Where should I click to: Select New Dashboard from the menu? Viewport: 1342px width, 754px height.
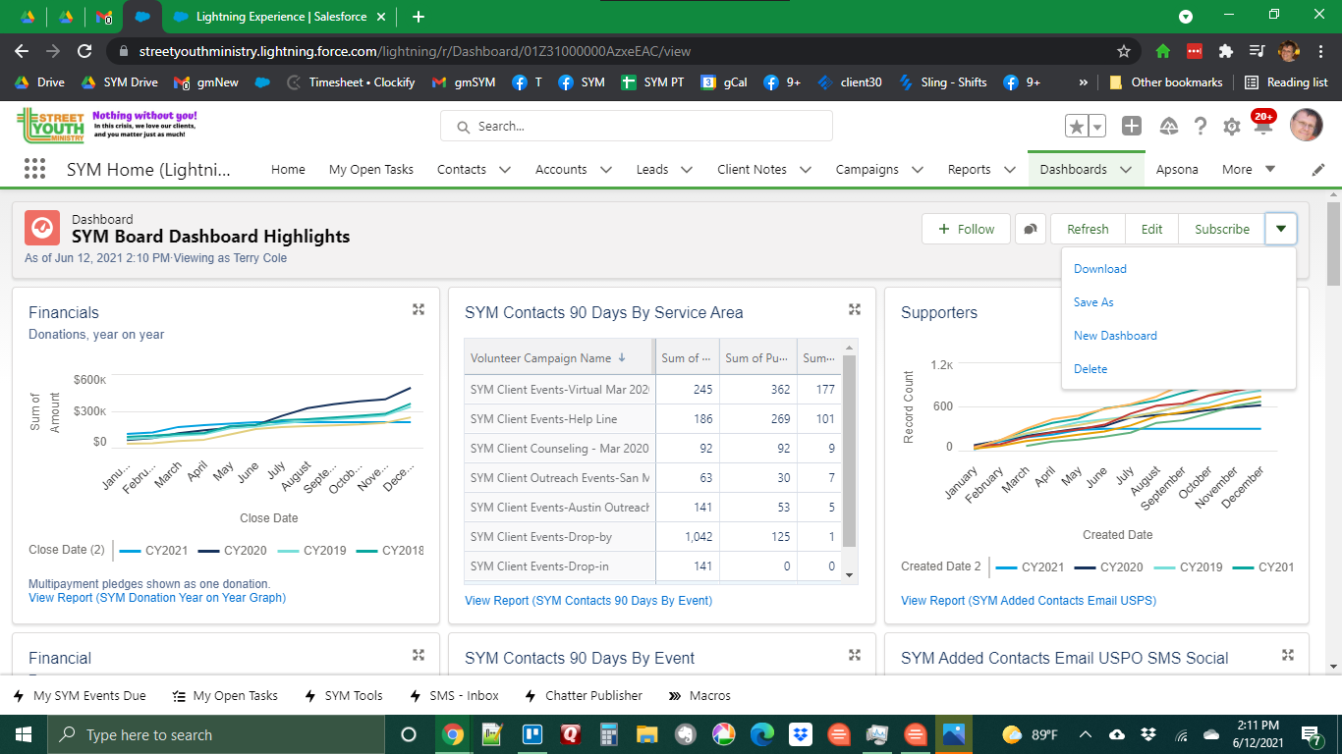(x=1115, y=336)
